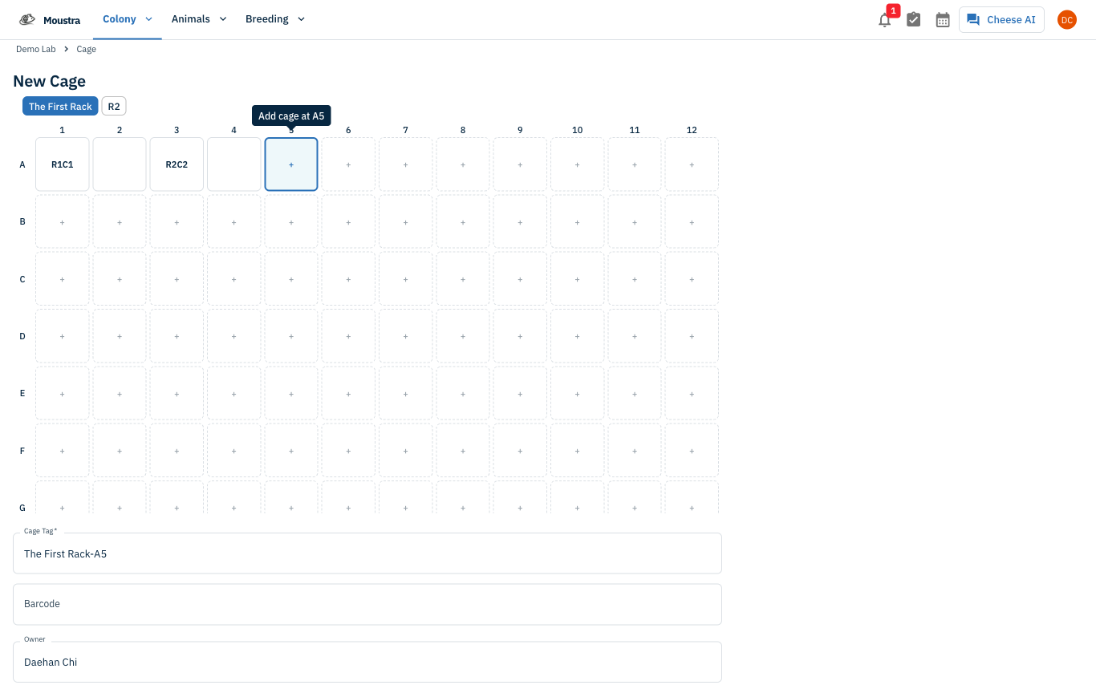Add cage at slot B1
This screenshot has height=685, width=1096.
click(x=63, y=222)
